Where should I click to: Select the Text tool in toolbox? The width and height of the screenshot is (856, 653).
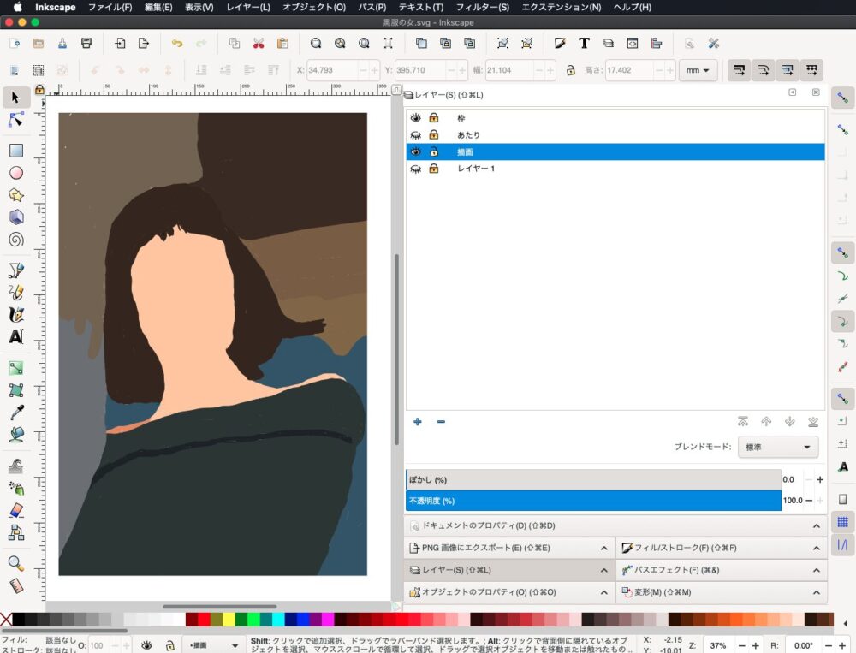click(15, 337)
